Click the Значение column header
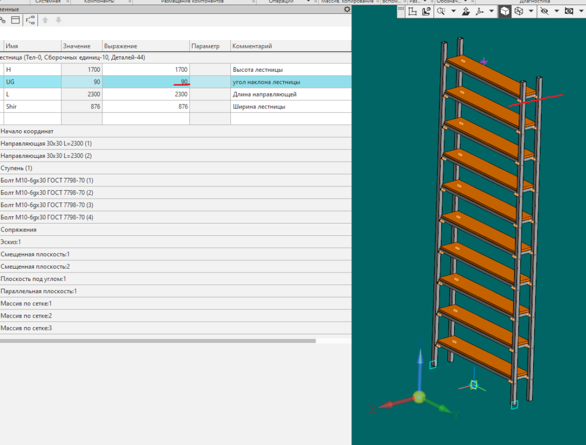This screenshot has height=445, width=586. [x=82, y=46]
